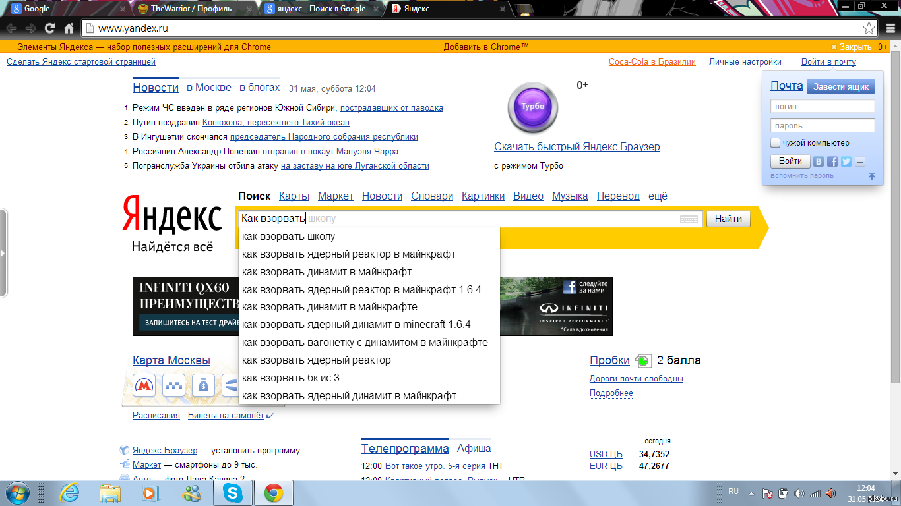Click the VK login icon in the mail panel
The height and width of the screenshot is (506, 901).
pos(819,161)
